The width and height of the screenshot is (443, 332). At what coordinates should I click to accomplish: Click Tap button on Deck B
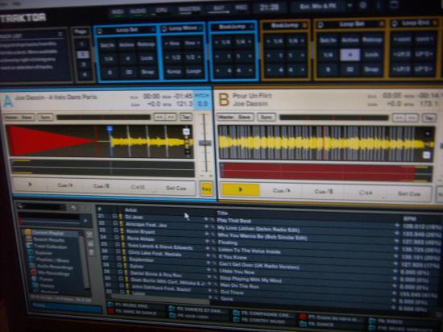click(x=429, y=118)
